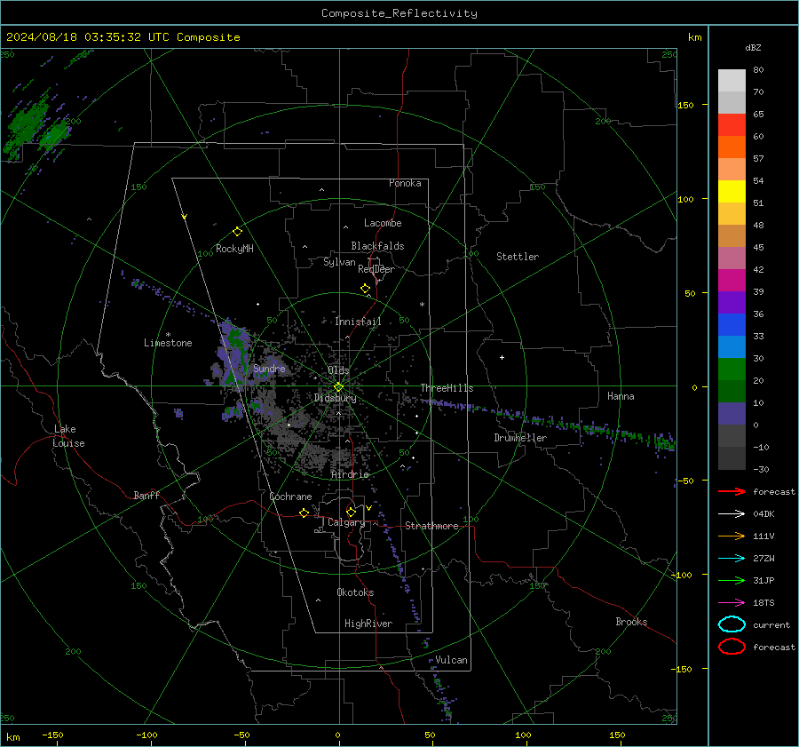
Task: Click the Sylvan label
Action: [x=339, y=262]
